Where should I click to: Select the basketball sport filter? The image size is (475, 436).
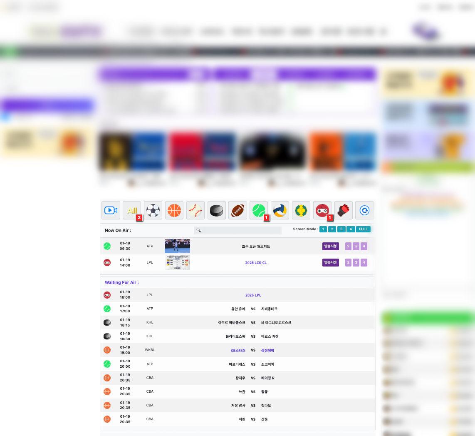(x=174, y=210)
